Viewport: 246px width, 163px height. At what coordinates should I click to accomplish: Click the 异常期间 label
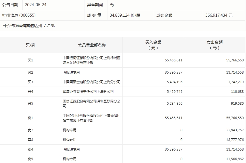click(95, 5)
